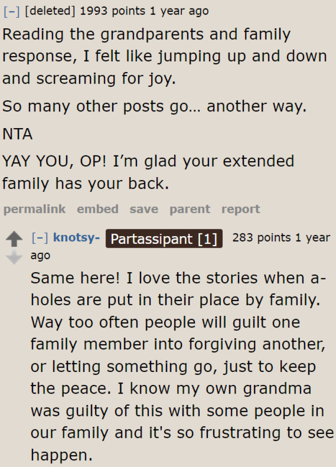The height and width of the screenshot is (467, 336).
Task: Click the Partassipant [1] flair badge
Action: point(164,239)
